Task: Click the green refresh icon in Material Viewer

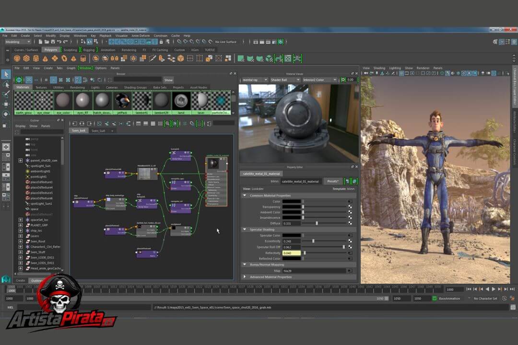Action: (343, 80)
